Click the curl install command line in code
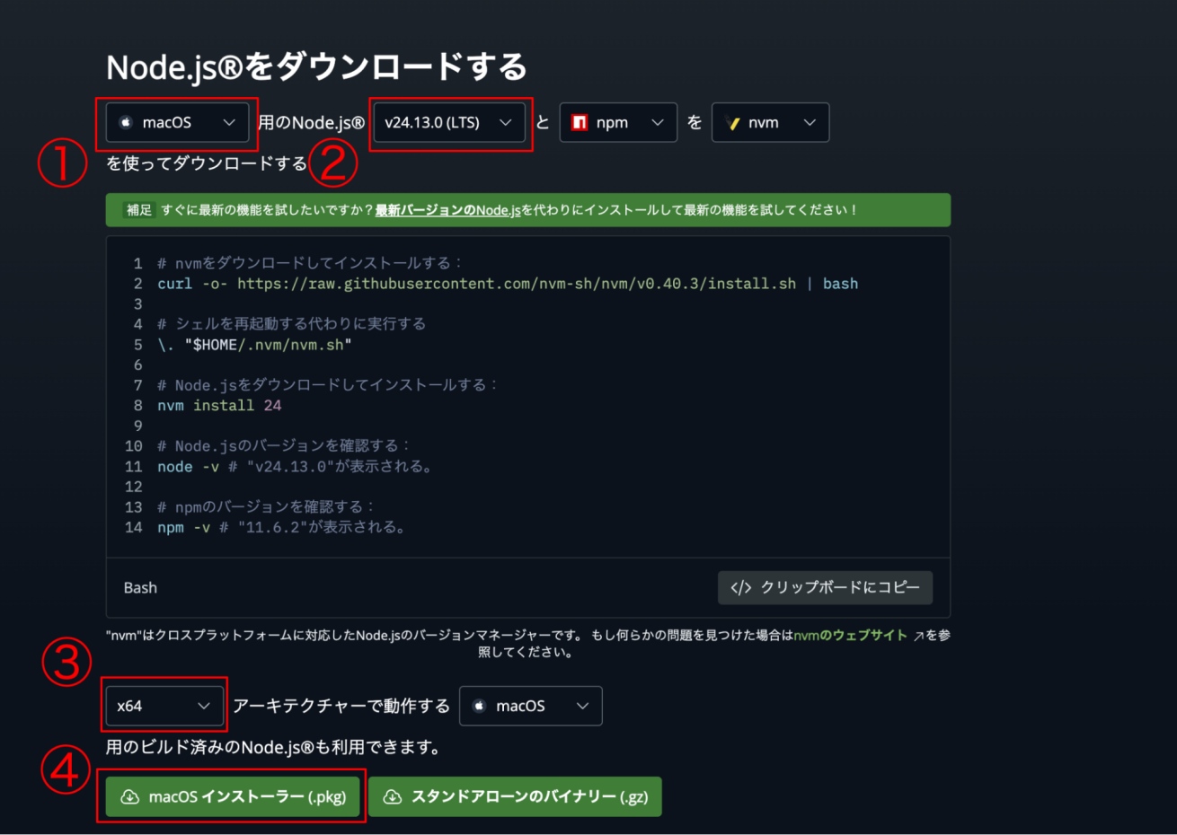The image size is (1177, 835). [x=508, y=284]
